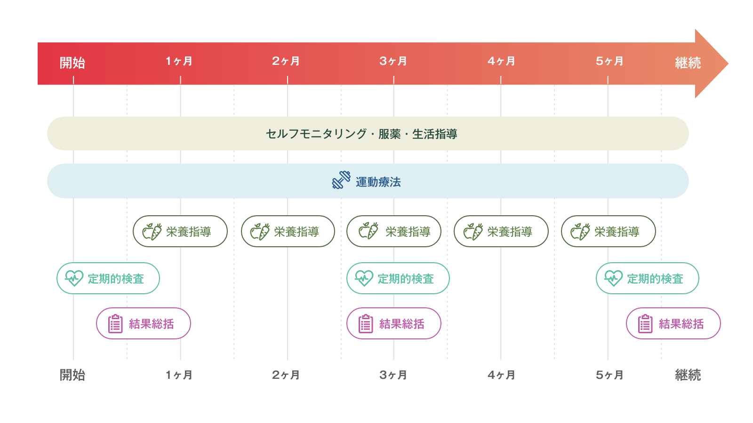Select the 栄養指導 pill at 4ヶ月
Screen dimensions: 753x423
click(x=501, y=231)
